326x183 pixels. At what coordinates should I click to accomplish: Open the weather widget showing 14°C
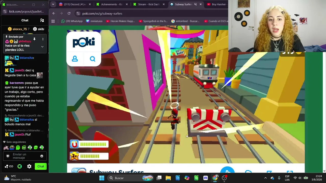tap(17, 178)
